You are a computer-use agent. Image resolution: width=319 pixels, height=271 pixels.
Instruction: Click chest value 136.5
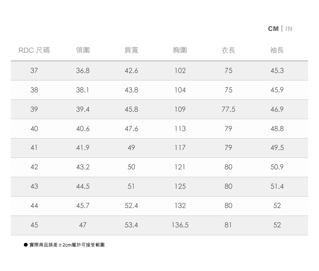pyautogui.click(x=180, y=225)
